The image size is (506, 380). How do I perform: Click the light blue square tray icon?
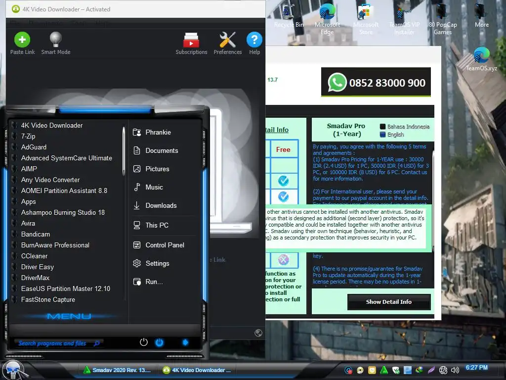408,370
